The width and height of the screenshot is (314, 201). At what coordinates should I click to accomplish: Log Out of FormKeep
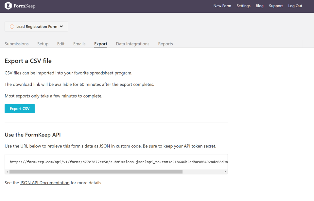[x=295, y=6]
